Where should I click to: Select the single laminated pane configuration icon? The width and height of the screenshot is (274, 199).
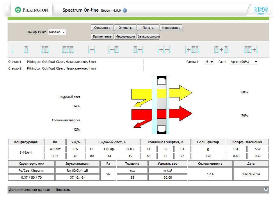[26, 50]
